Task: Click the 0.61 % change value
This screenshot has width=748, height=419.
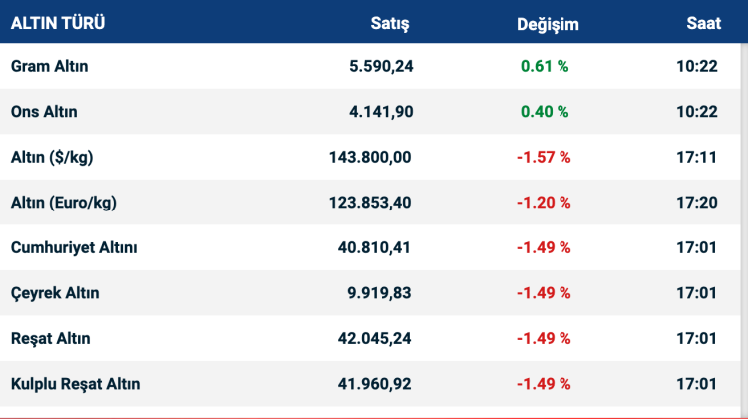Action: [545, 66]
